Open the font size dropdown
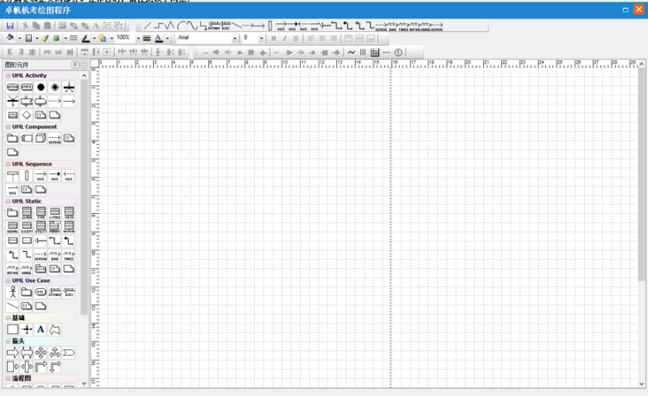The image size is (648, 396). click(x=260, y=39)
